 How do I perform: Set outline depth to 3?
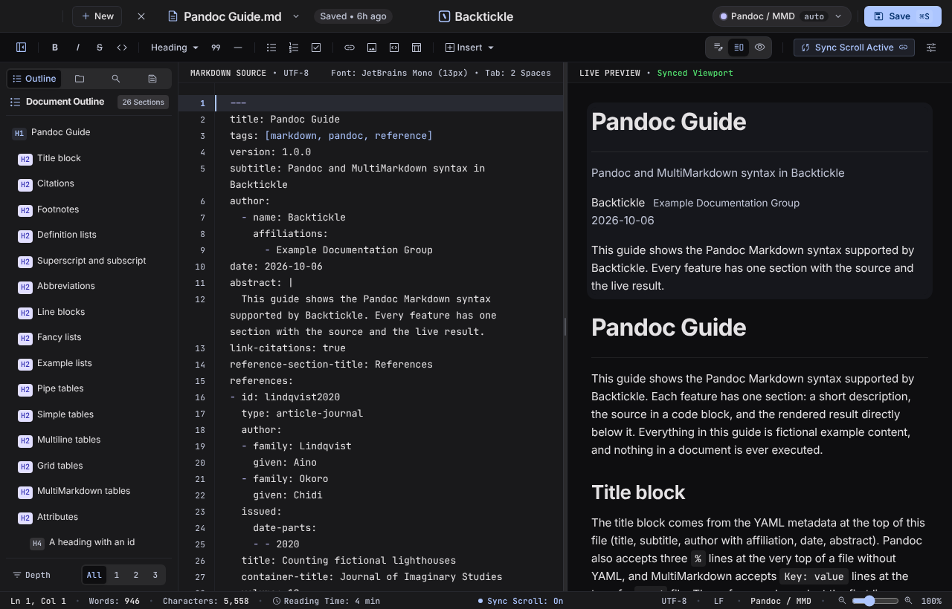click(155, 575)
